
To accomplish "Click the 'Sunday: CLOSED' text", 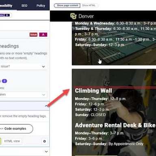I will (90, 115).
